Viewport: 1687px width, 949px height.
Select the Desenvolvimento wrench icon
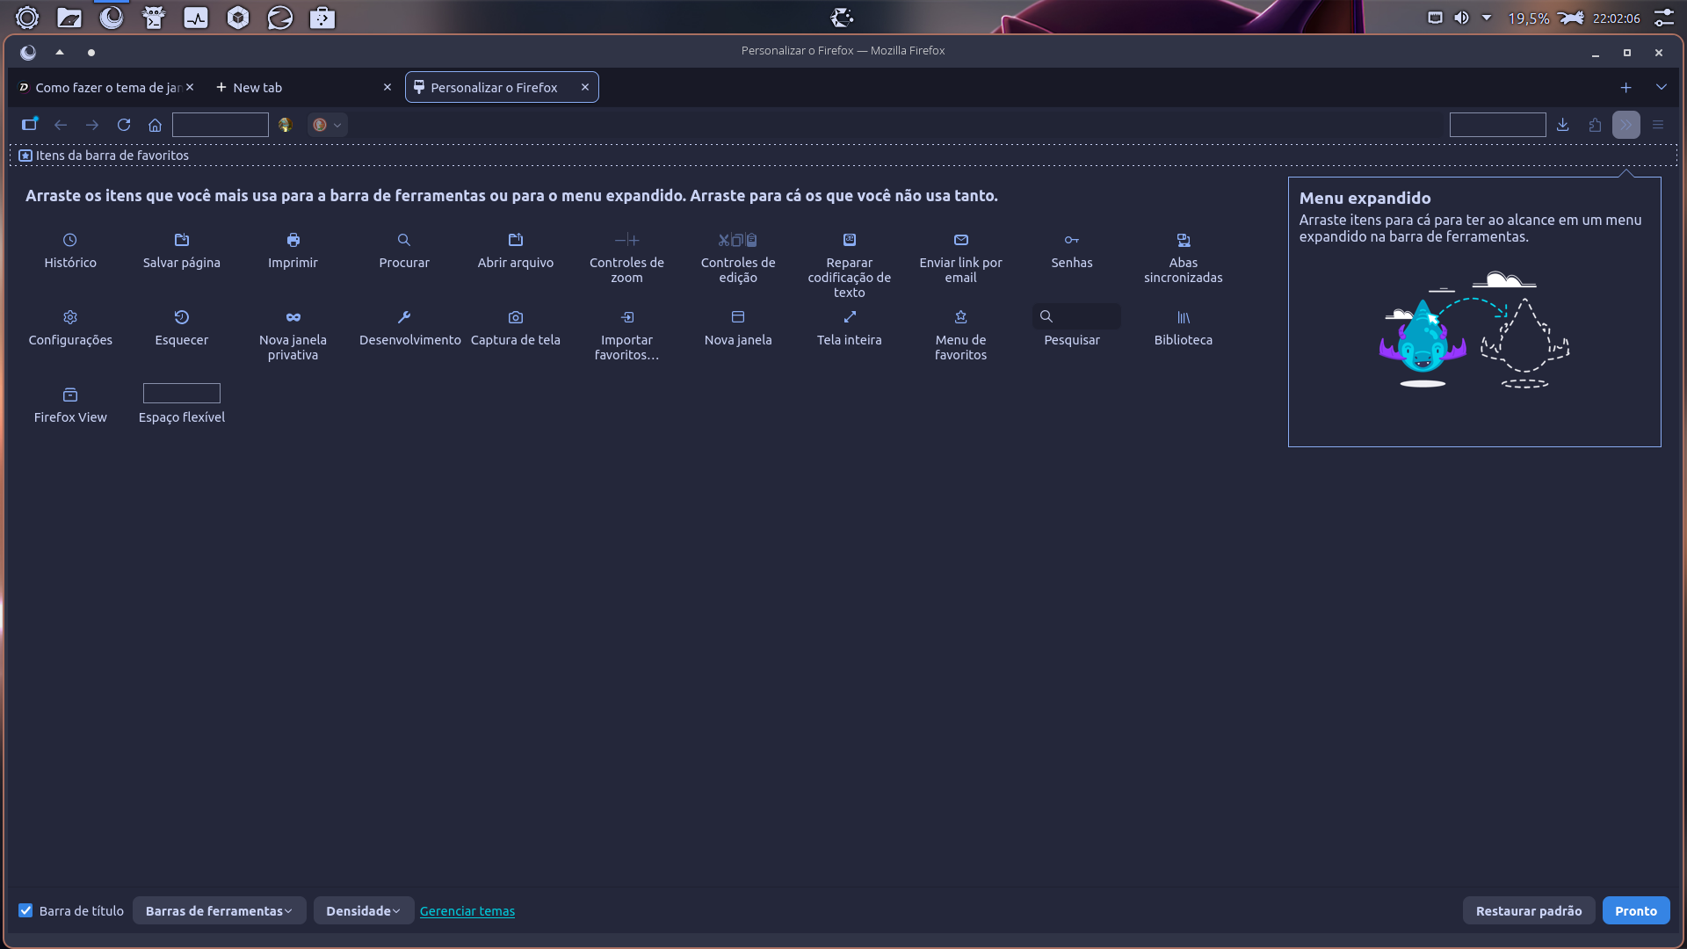point(404,317)
